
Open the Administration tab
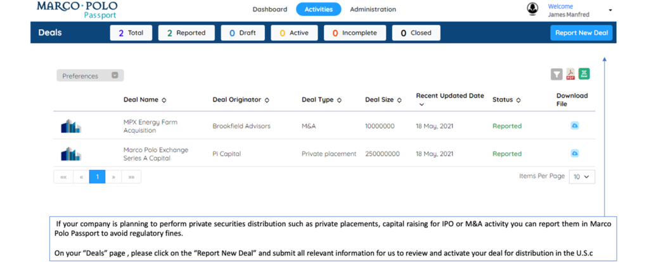373,9
